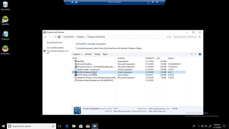
Task: Sort by the Version column header
Action: [176, 58]
